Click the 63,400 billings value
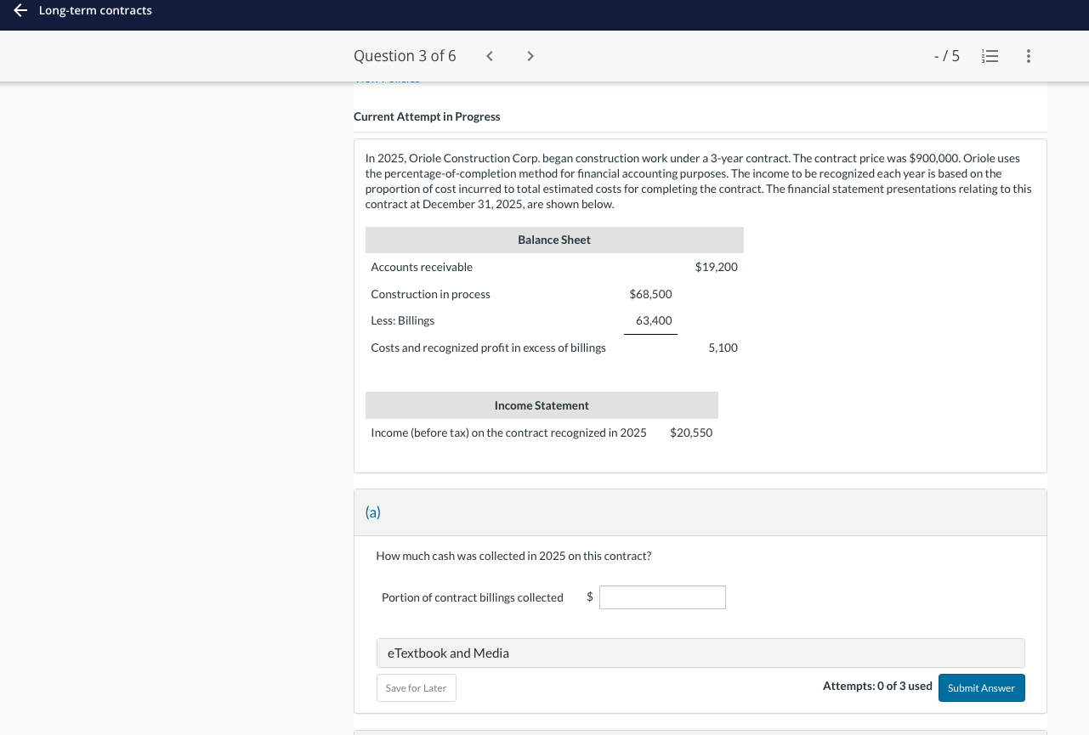The width and height of the screenshot is (1089, 735). [x=654, y=320]
